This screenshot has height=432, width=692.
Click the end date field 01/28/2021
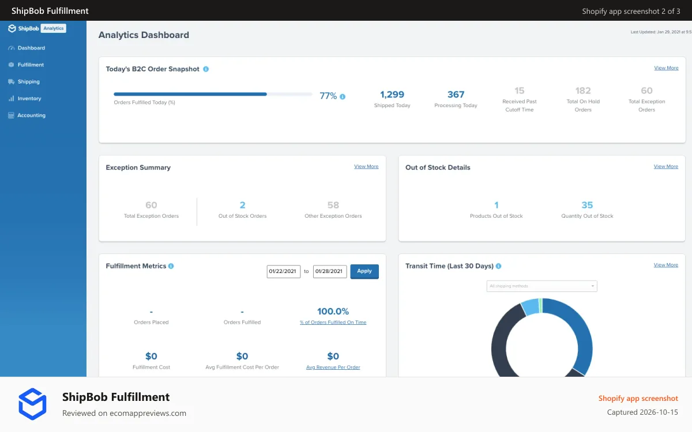click(330, 271)
